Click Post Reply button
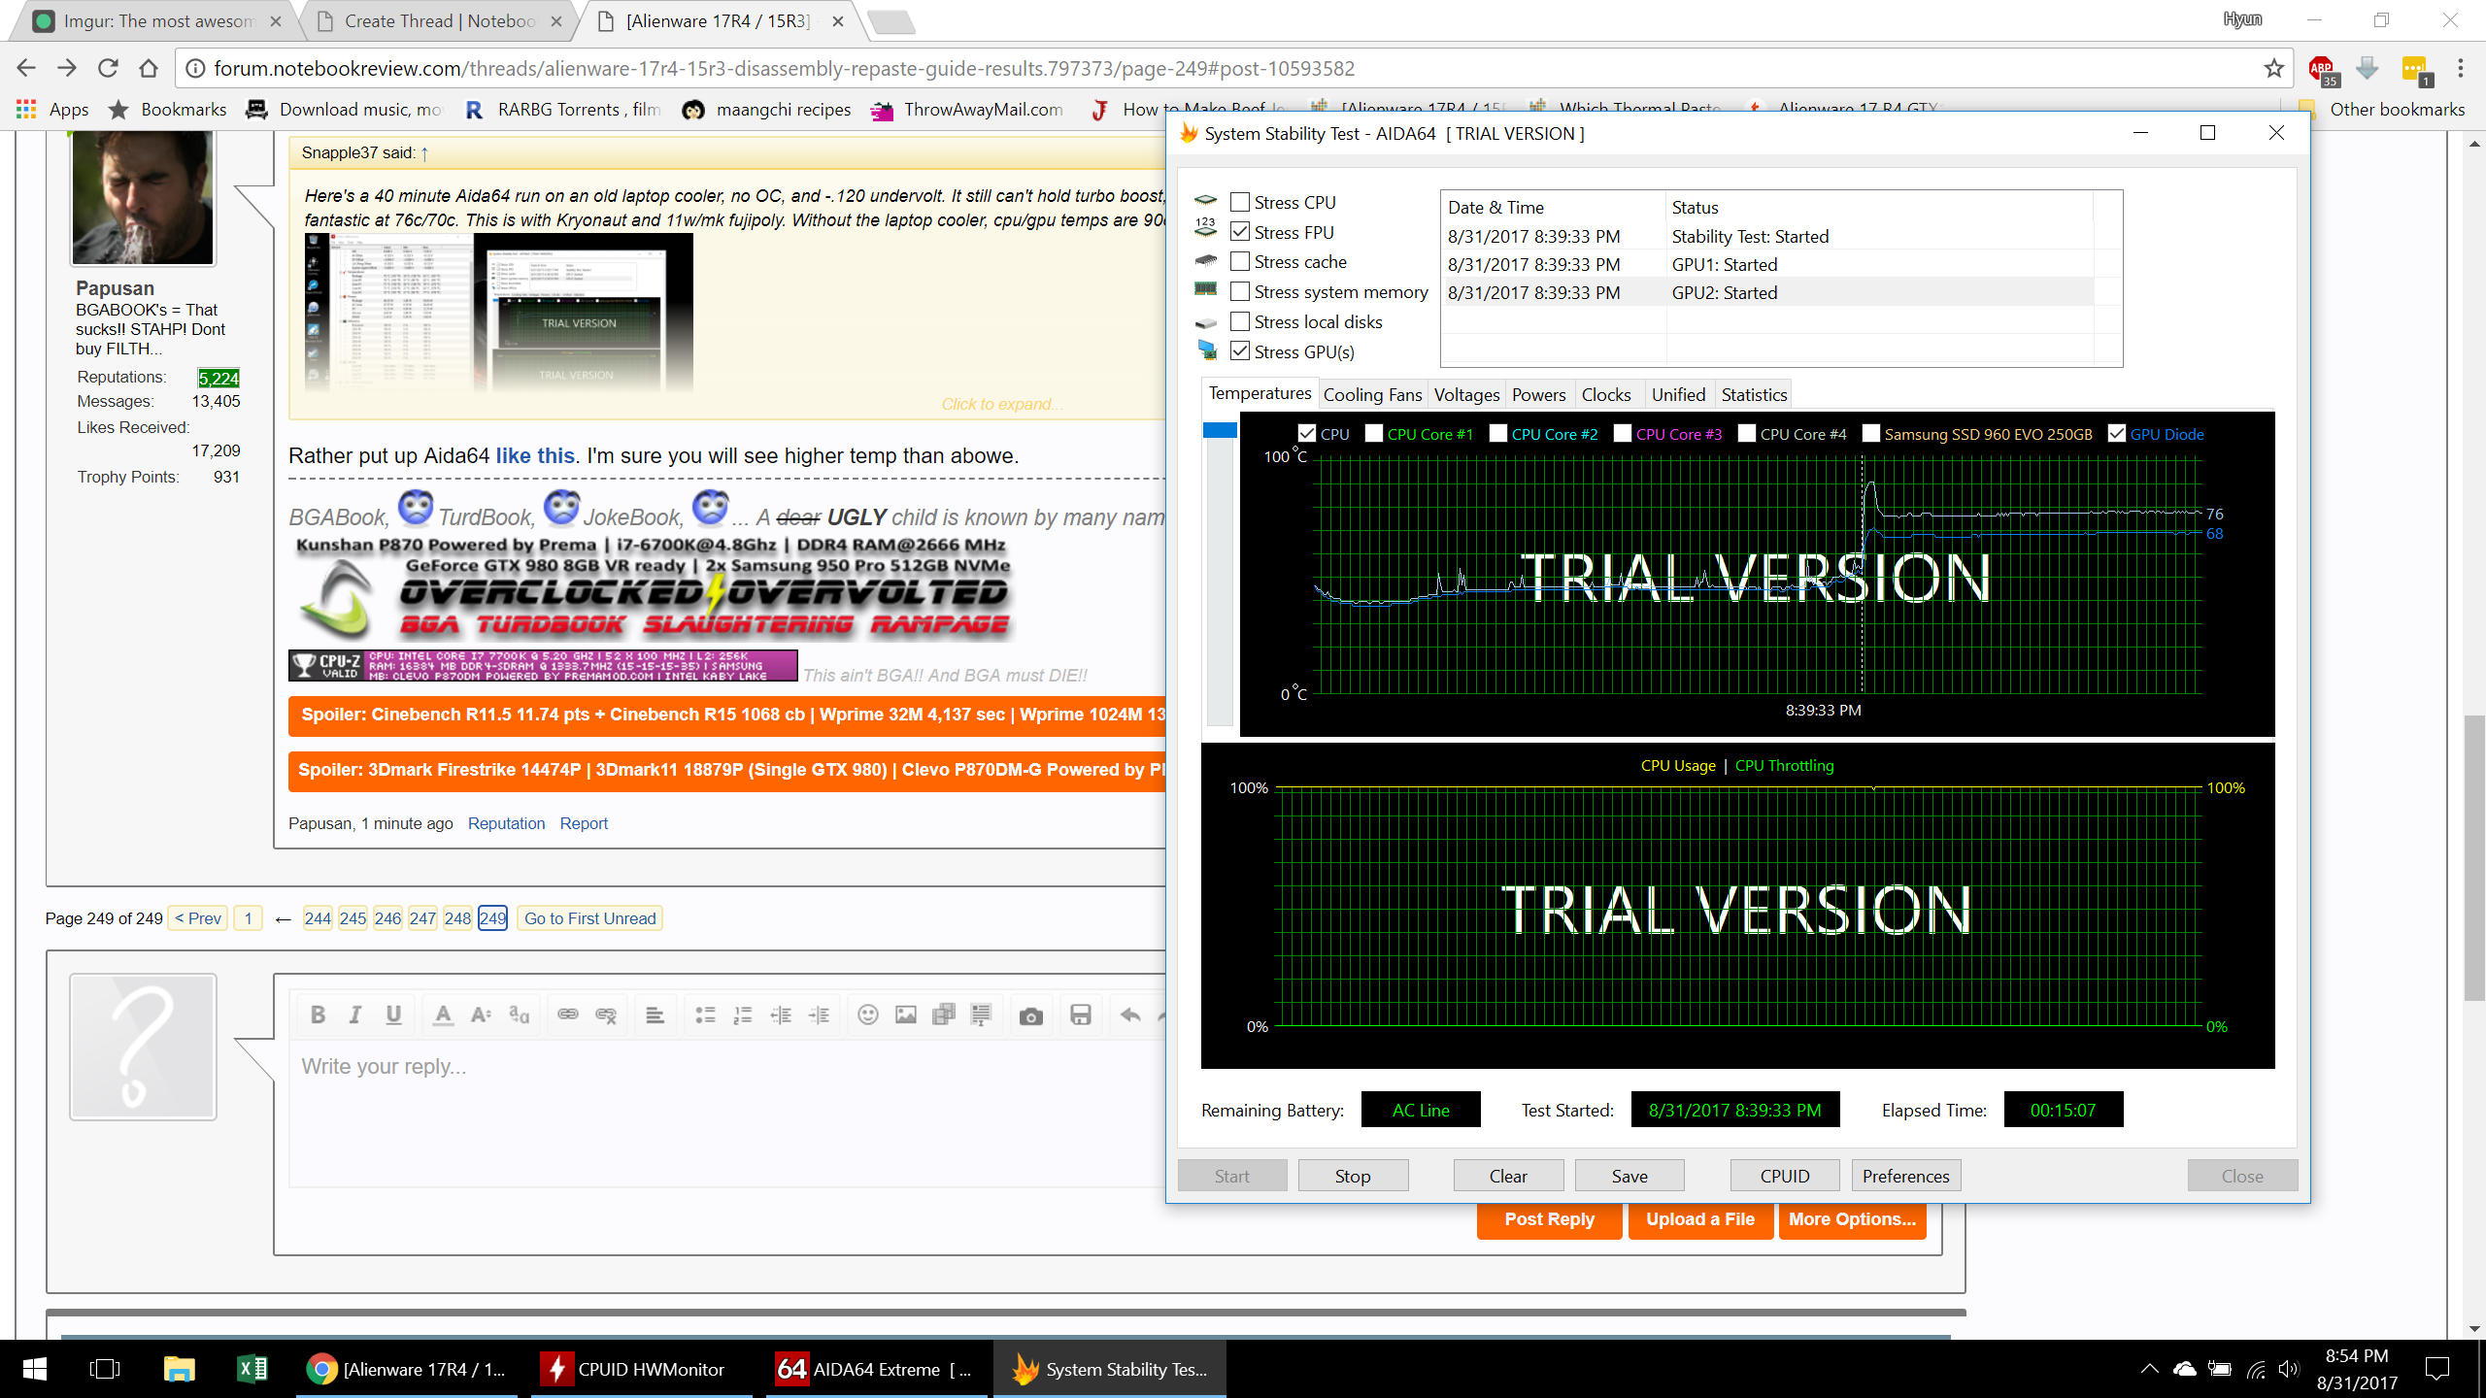Screen dimensions: 2486x1398 [x=1550, y=1219]
